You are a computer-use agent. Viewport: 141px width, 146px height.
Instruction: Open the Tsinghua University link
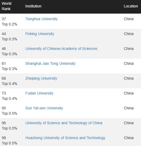(41, 19)
